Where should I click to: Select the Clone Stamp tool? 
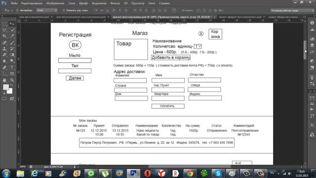4,48
